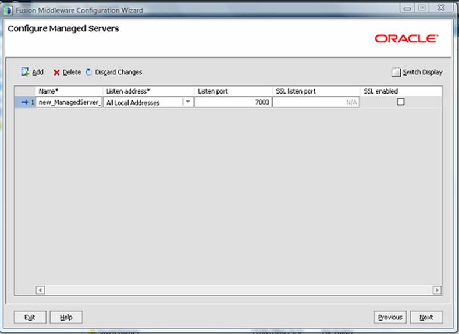
Task: Click the SSL listen port column header
Action: [x=316, y=91]
